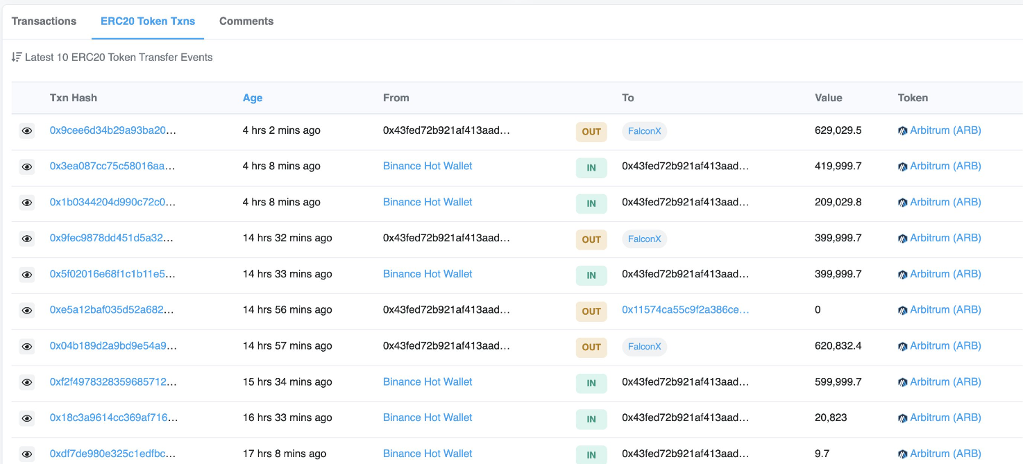Click the Token column header
The image size is (1023, 464).
click(913, 98)
